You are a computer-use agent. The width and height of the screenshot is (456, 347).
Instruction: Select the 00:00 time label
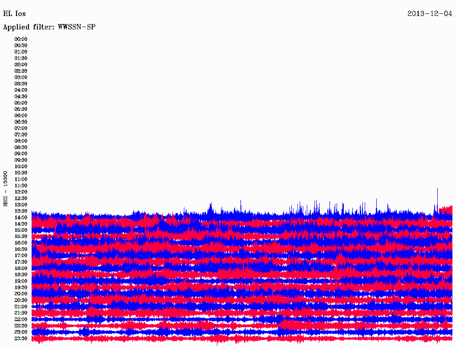click(21, 39)
